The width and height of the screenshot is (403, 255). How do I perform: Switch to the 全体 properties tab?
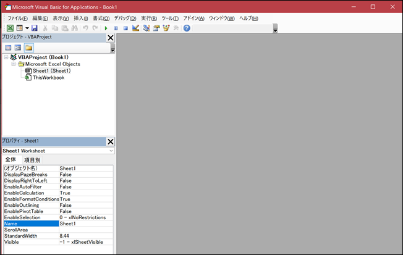coord(11,159)
